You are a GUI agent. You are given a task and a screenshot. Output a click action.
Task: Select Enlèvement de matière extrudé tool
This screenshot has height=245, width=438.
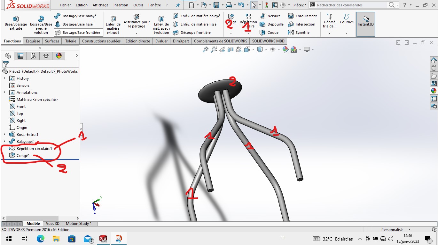[x=113, y=25]
